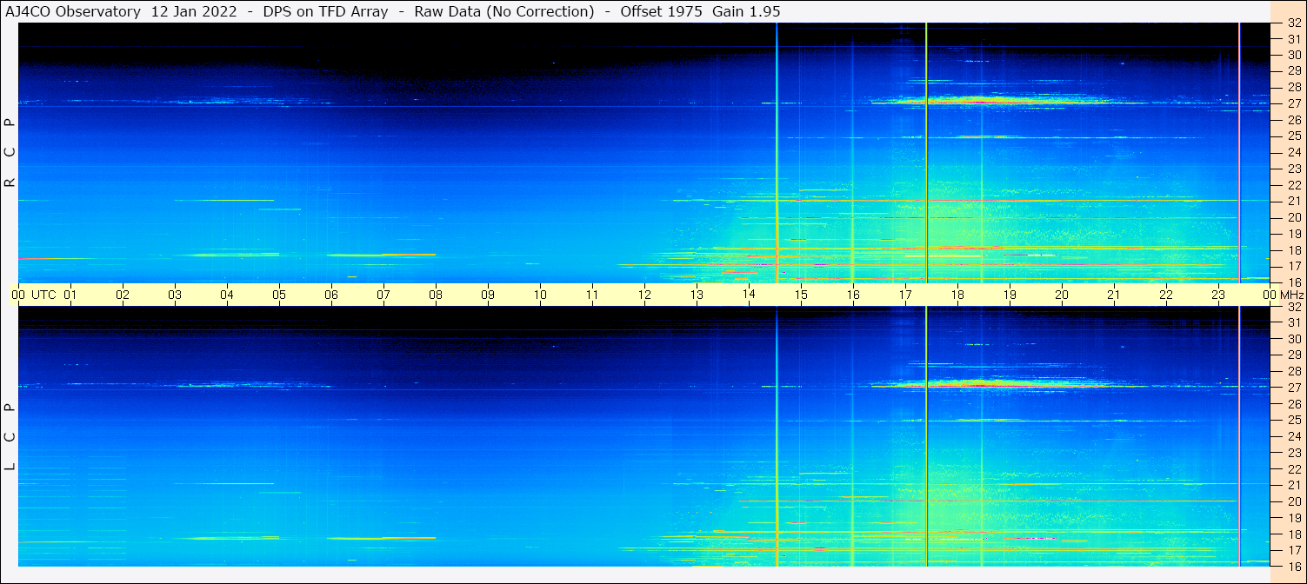Viewport: 1307px width, 584px height.
Task: Click the Offset 1975 value
Action: pos(661,11)
